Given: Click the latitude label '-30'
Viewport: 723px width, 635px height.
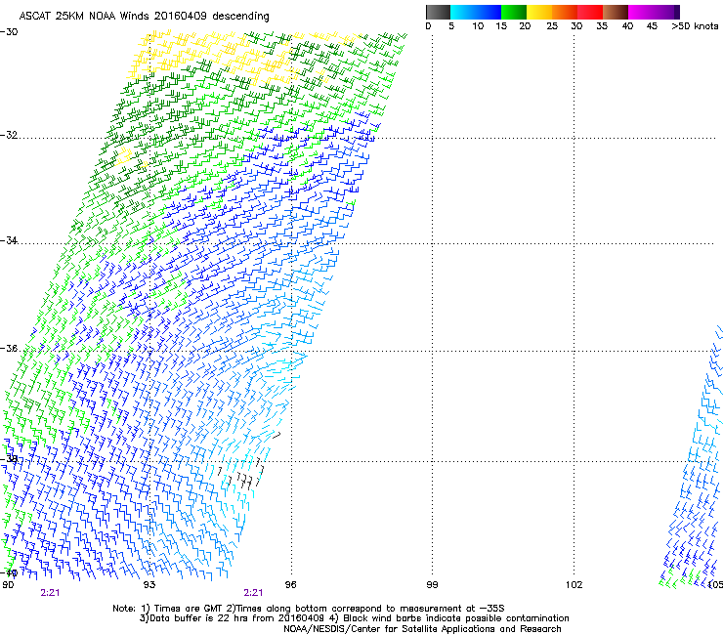Looking at the screenshot, I should coord(9,32).
